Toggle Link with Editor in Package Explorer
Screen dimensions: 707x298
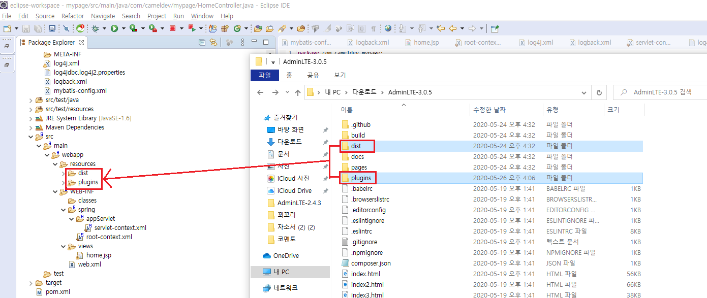[213, 43]
